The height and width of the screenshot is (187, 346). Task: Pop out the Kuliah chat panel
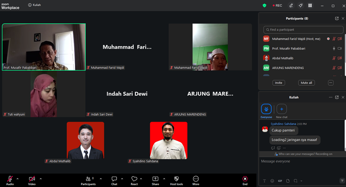(x=337, y=97)
